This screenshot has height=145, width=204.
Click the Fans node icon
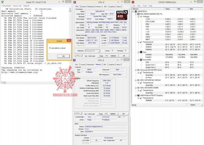click(141, 52)
